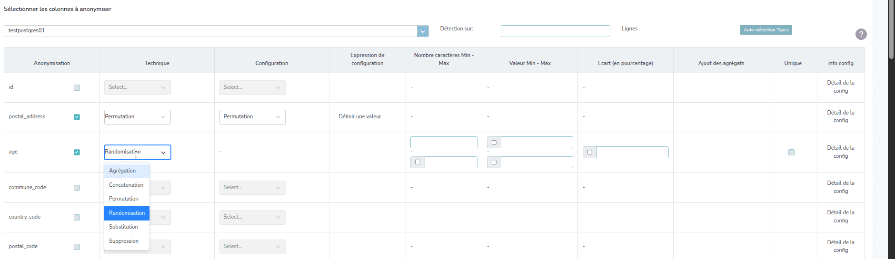This screenshot has width=895, height=259.
Task: Expand the Technique dropdown for postal_address
Action: [x=137, y=117]
